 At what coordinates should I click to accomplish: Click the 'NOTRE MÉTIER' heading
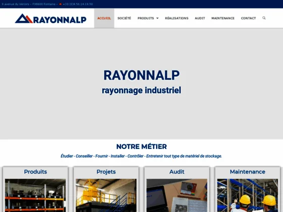pyautogui.click(x=141, y=146)
